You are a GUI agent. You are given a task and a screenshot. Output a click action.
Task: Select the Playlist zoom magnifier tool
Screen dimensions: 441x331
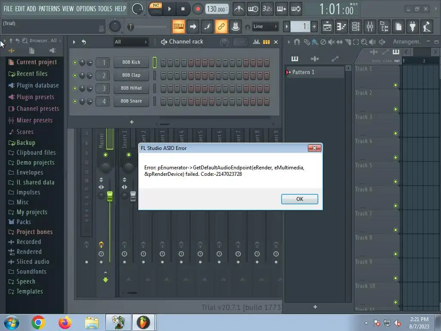click(364, 42)
